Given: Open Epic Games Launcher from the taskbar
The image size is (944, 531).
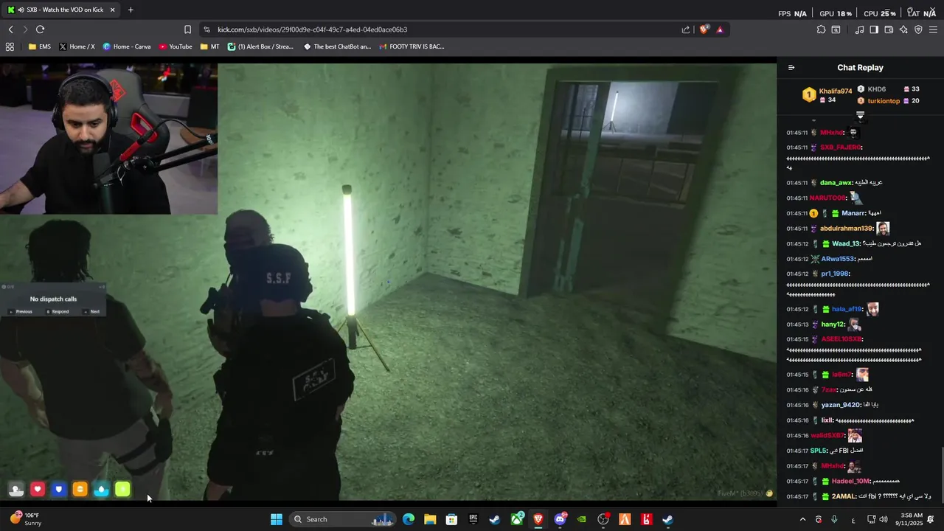Looking at the screenshot, I should point(473,519).
